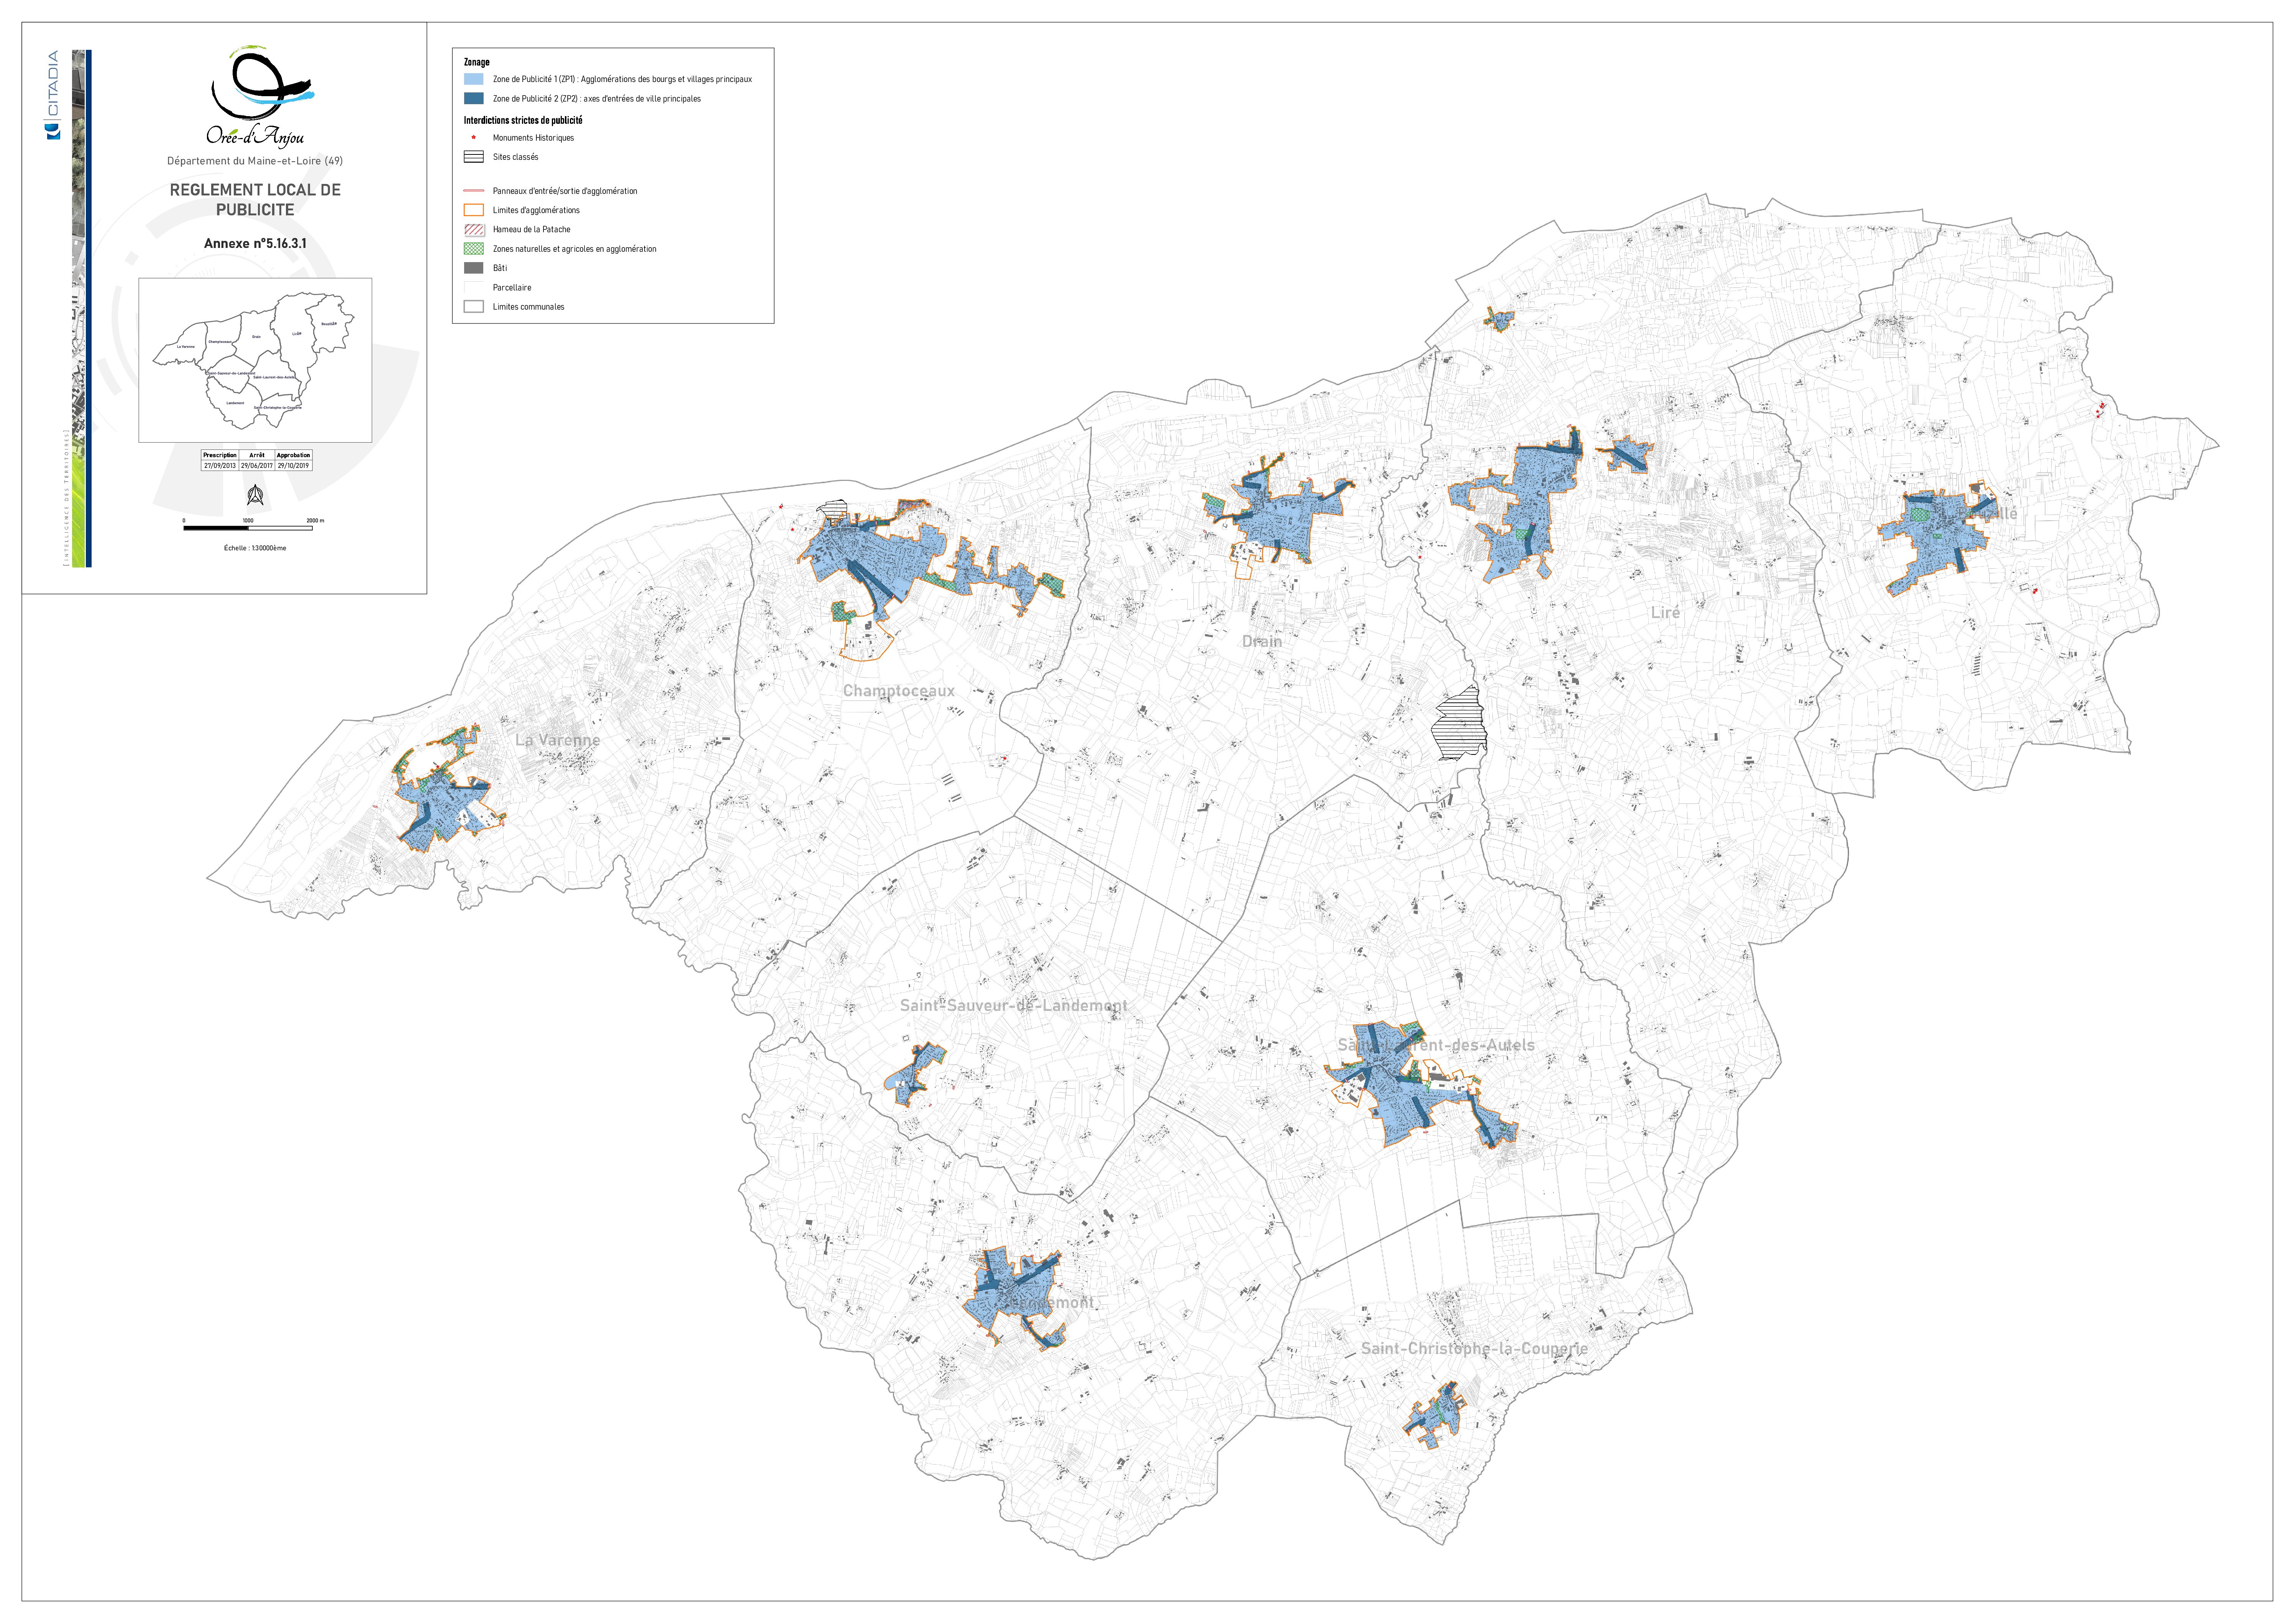Click the orange Limites d'agglomérations legend box
Screen dimensions: 2296x1624
pos(474,210)
